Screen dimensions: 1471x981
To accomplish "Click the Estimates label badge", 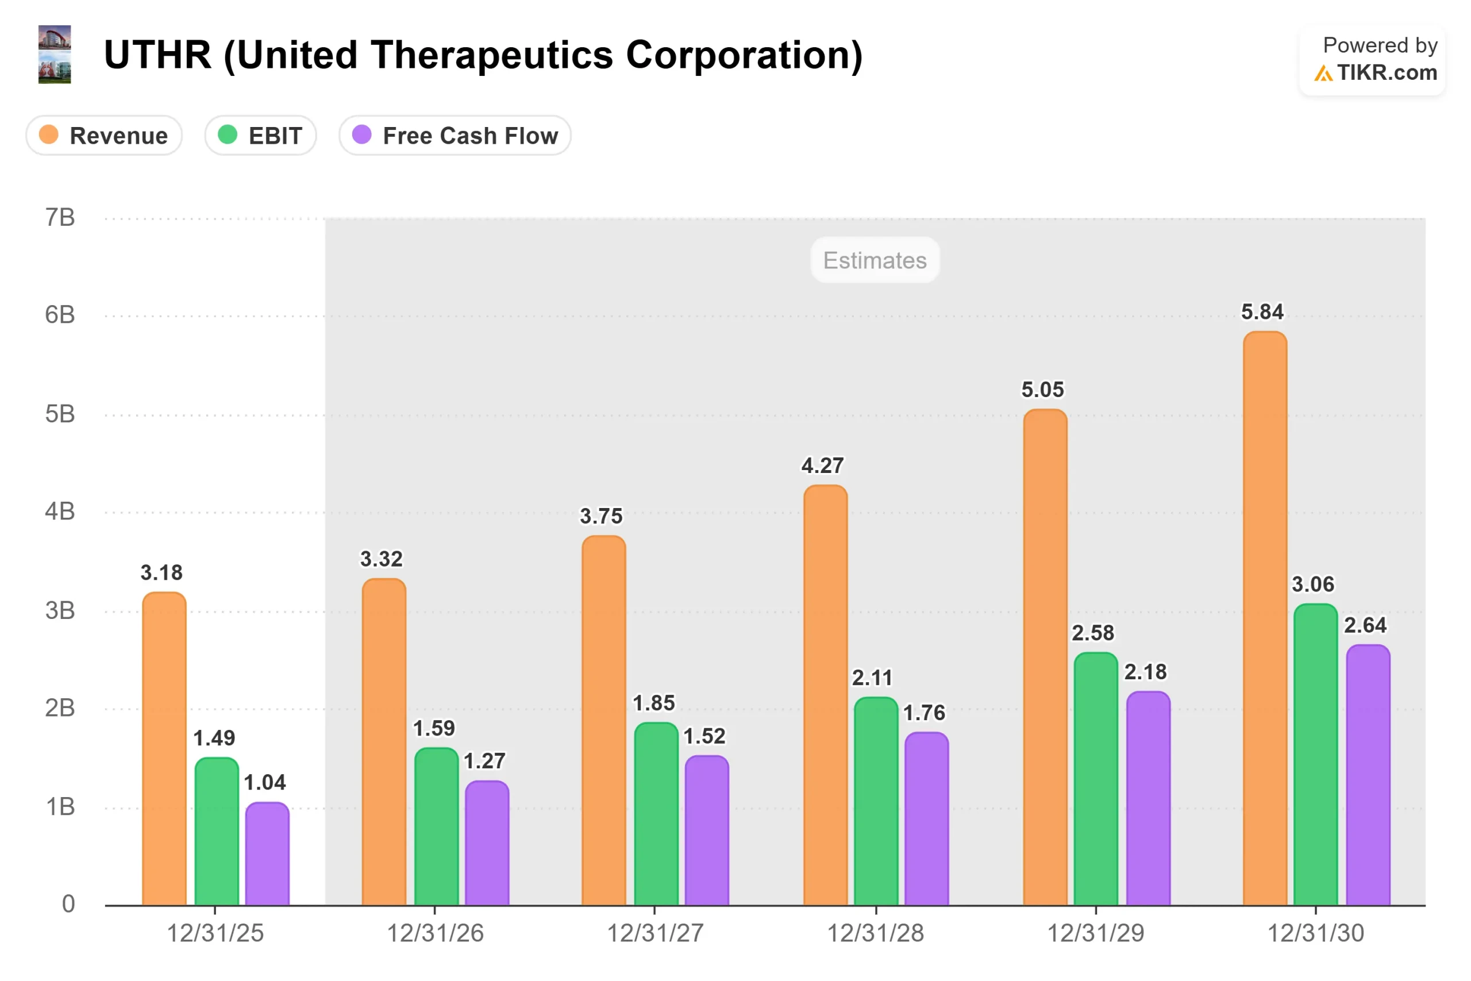I will (875, 260).
